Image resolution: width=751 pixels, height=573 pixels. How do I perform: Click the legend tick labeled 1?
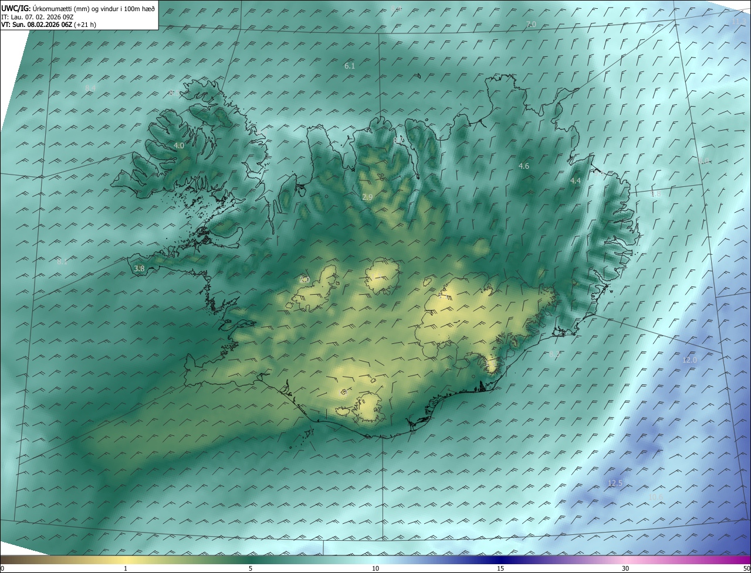pos(126,568)
